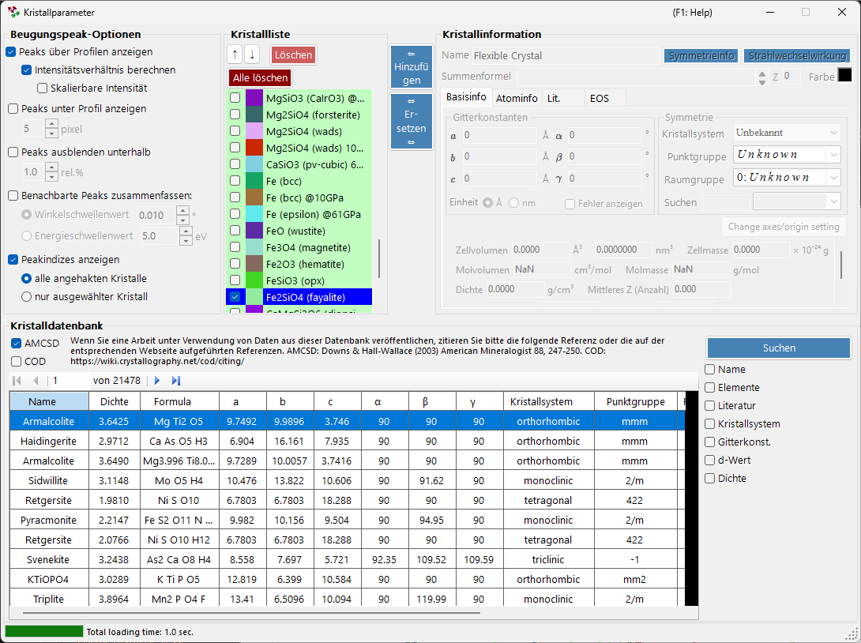This screenshot has height=643, width=861.
Task: Go to previous database page arrow
Action: (x=36, y=381)
